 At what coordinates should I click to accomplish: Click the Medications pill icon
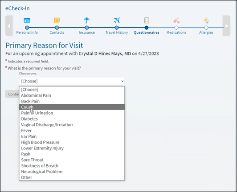tap(176, 20)
